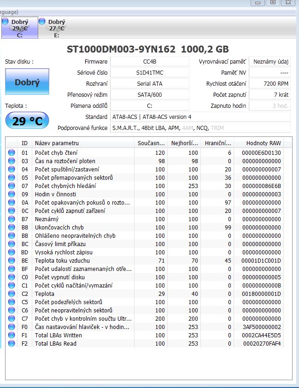Click the ID column header

click(x=24, y=143)
